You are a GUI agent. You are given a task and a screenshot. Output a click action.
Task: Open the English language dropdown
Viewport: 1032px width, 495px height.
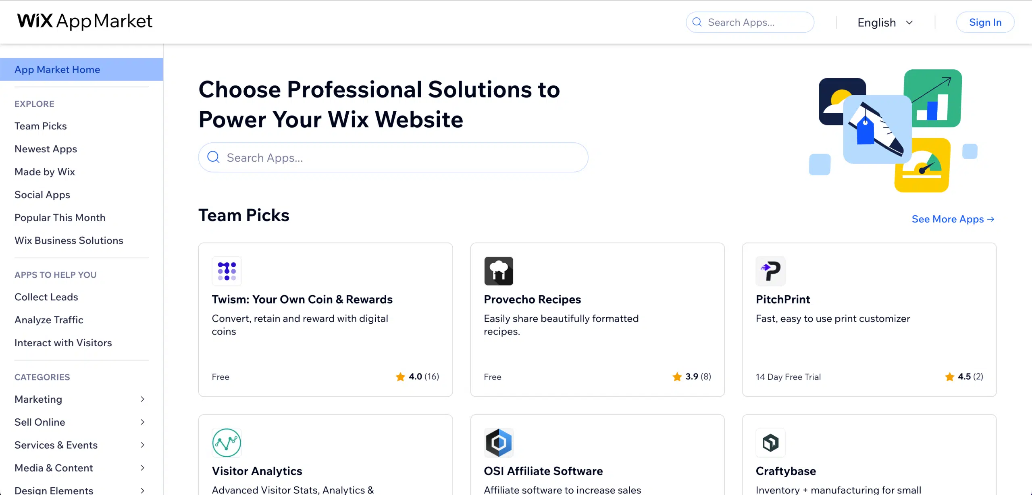pyautogui.click(x=885, y=23)
